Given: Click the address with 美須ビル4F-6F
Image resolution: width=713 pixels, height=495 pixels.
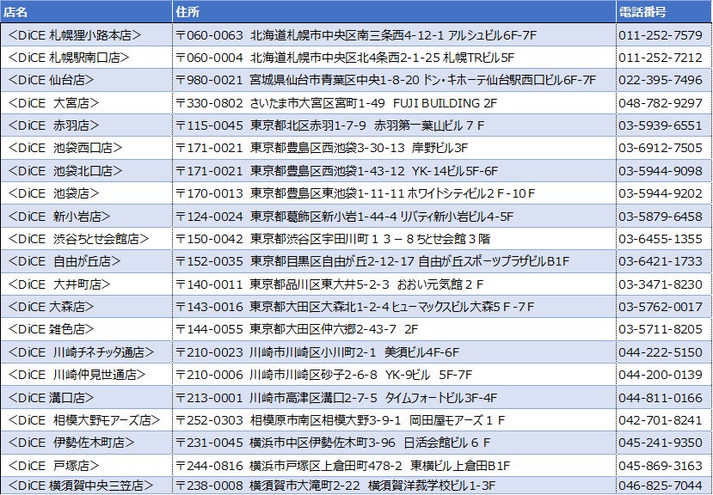Looking at the screenshot, I should coord(394,351).
